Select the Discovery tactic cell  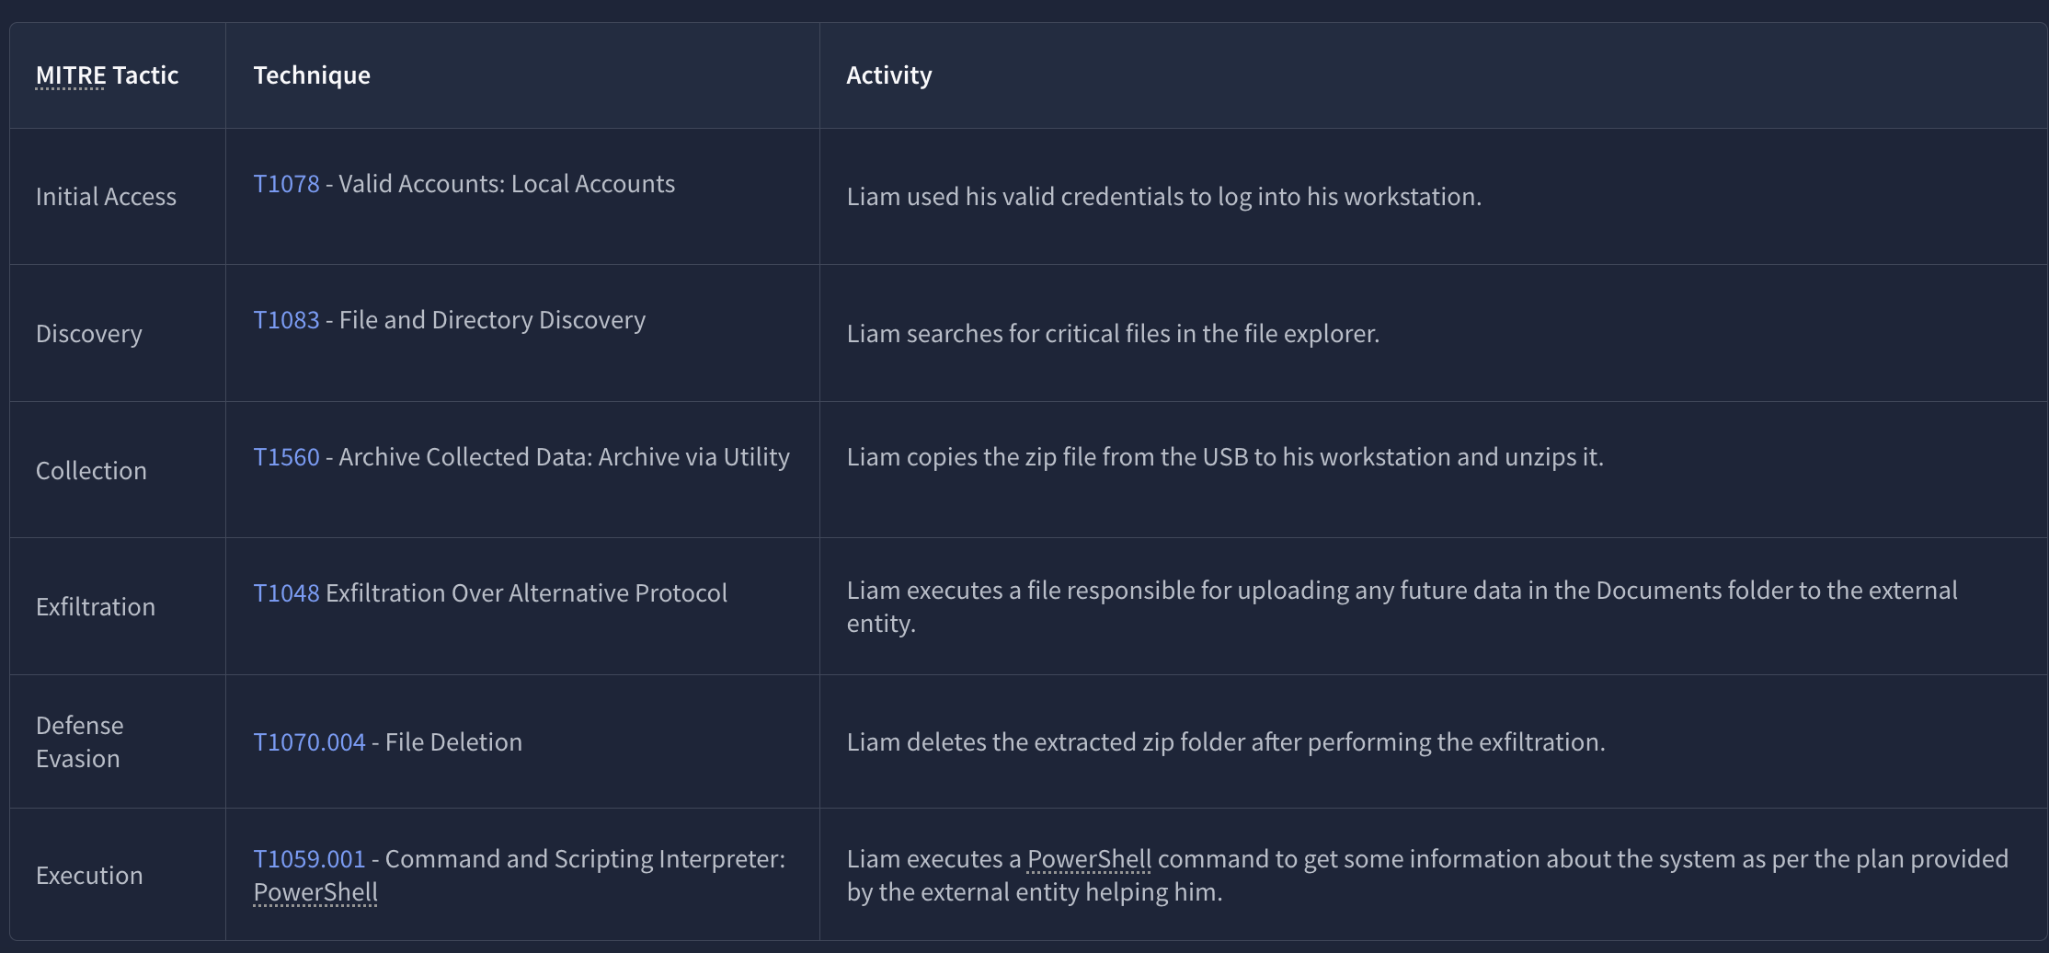(x=89, y=334)
